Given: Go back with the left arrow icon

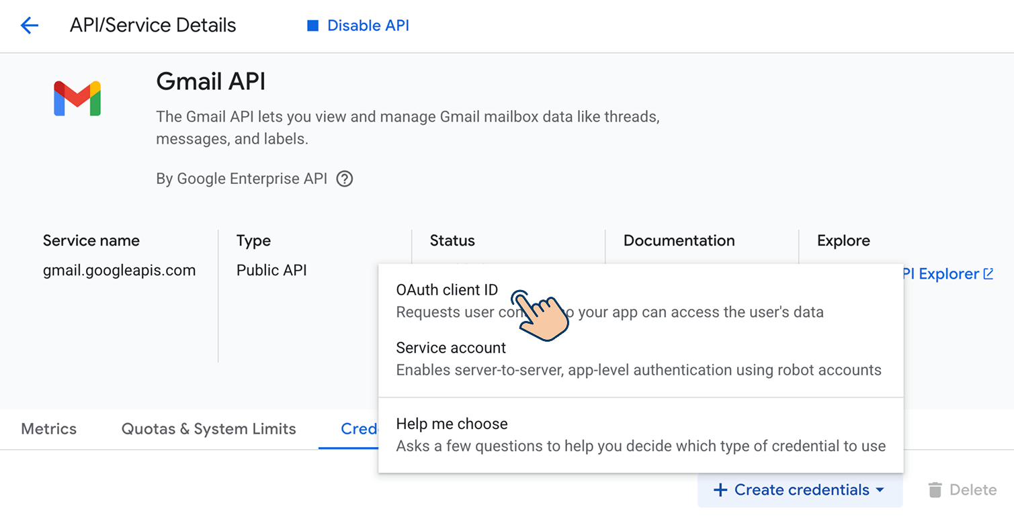Looking at the screenshot, I should tap(30, 26).
